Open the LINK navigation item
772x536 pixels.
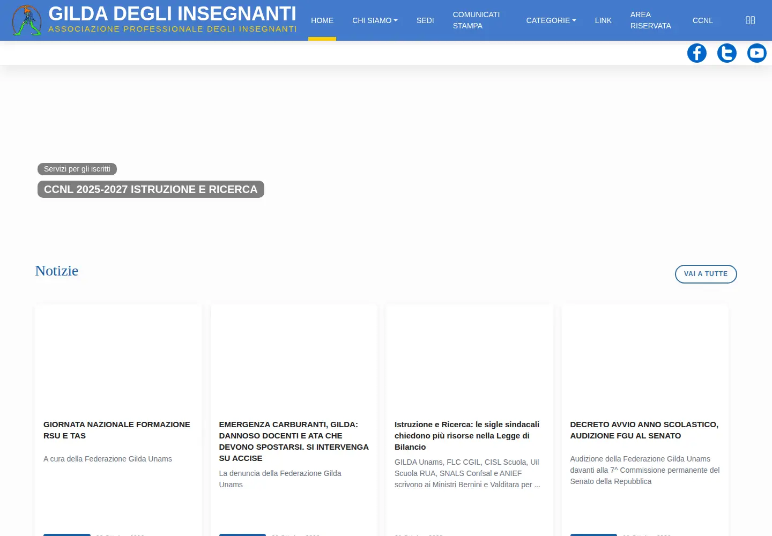[x=603, y=20]
